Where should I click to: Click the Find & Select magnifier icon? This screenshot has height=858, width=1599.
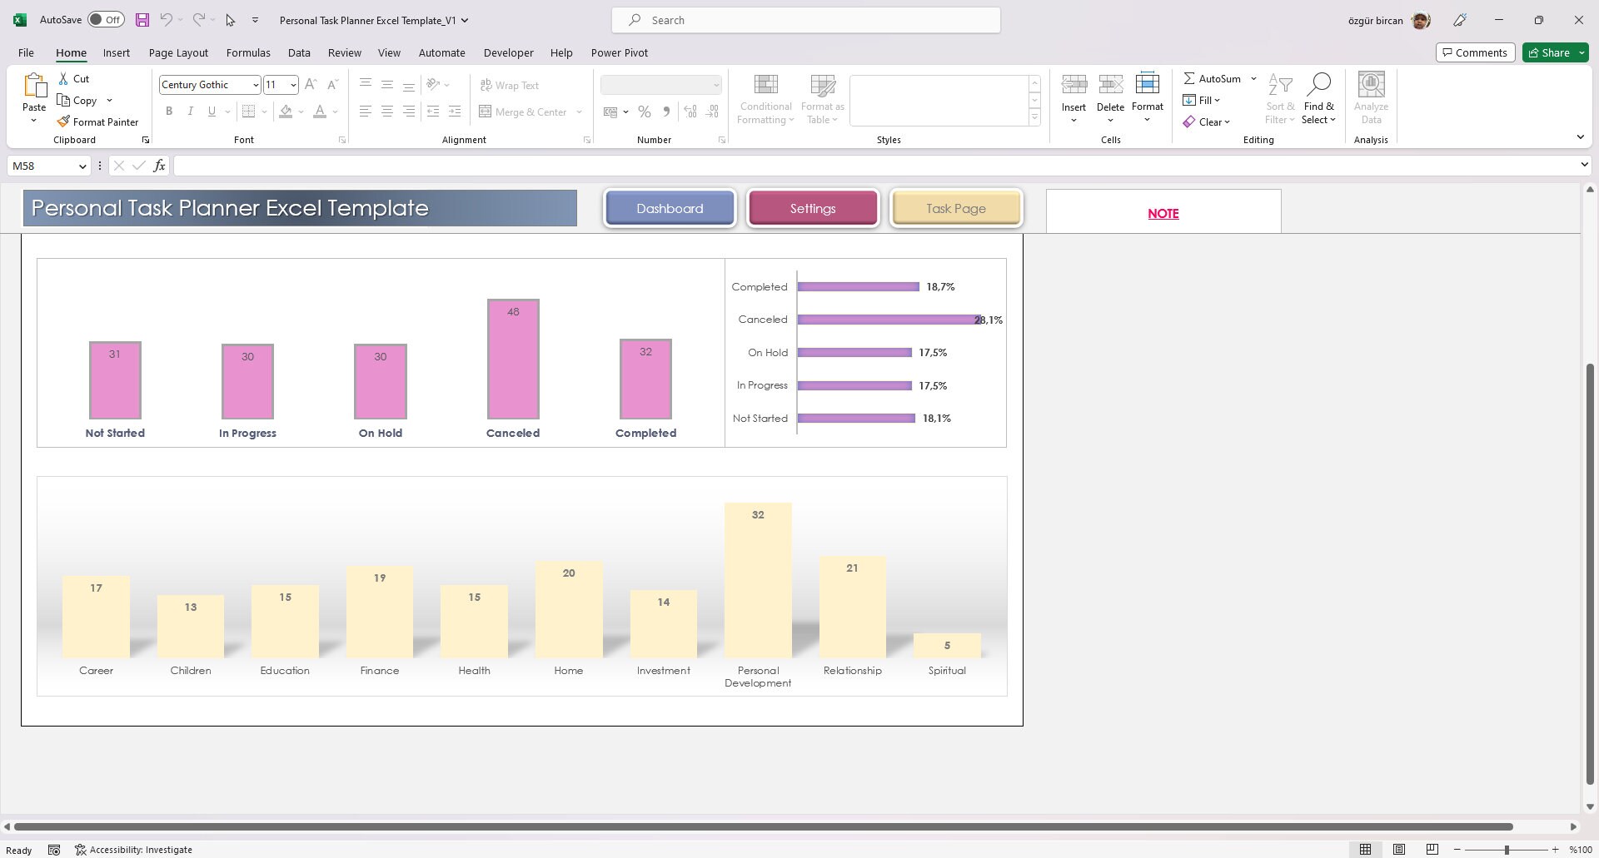(x=1319, y=84)
